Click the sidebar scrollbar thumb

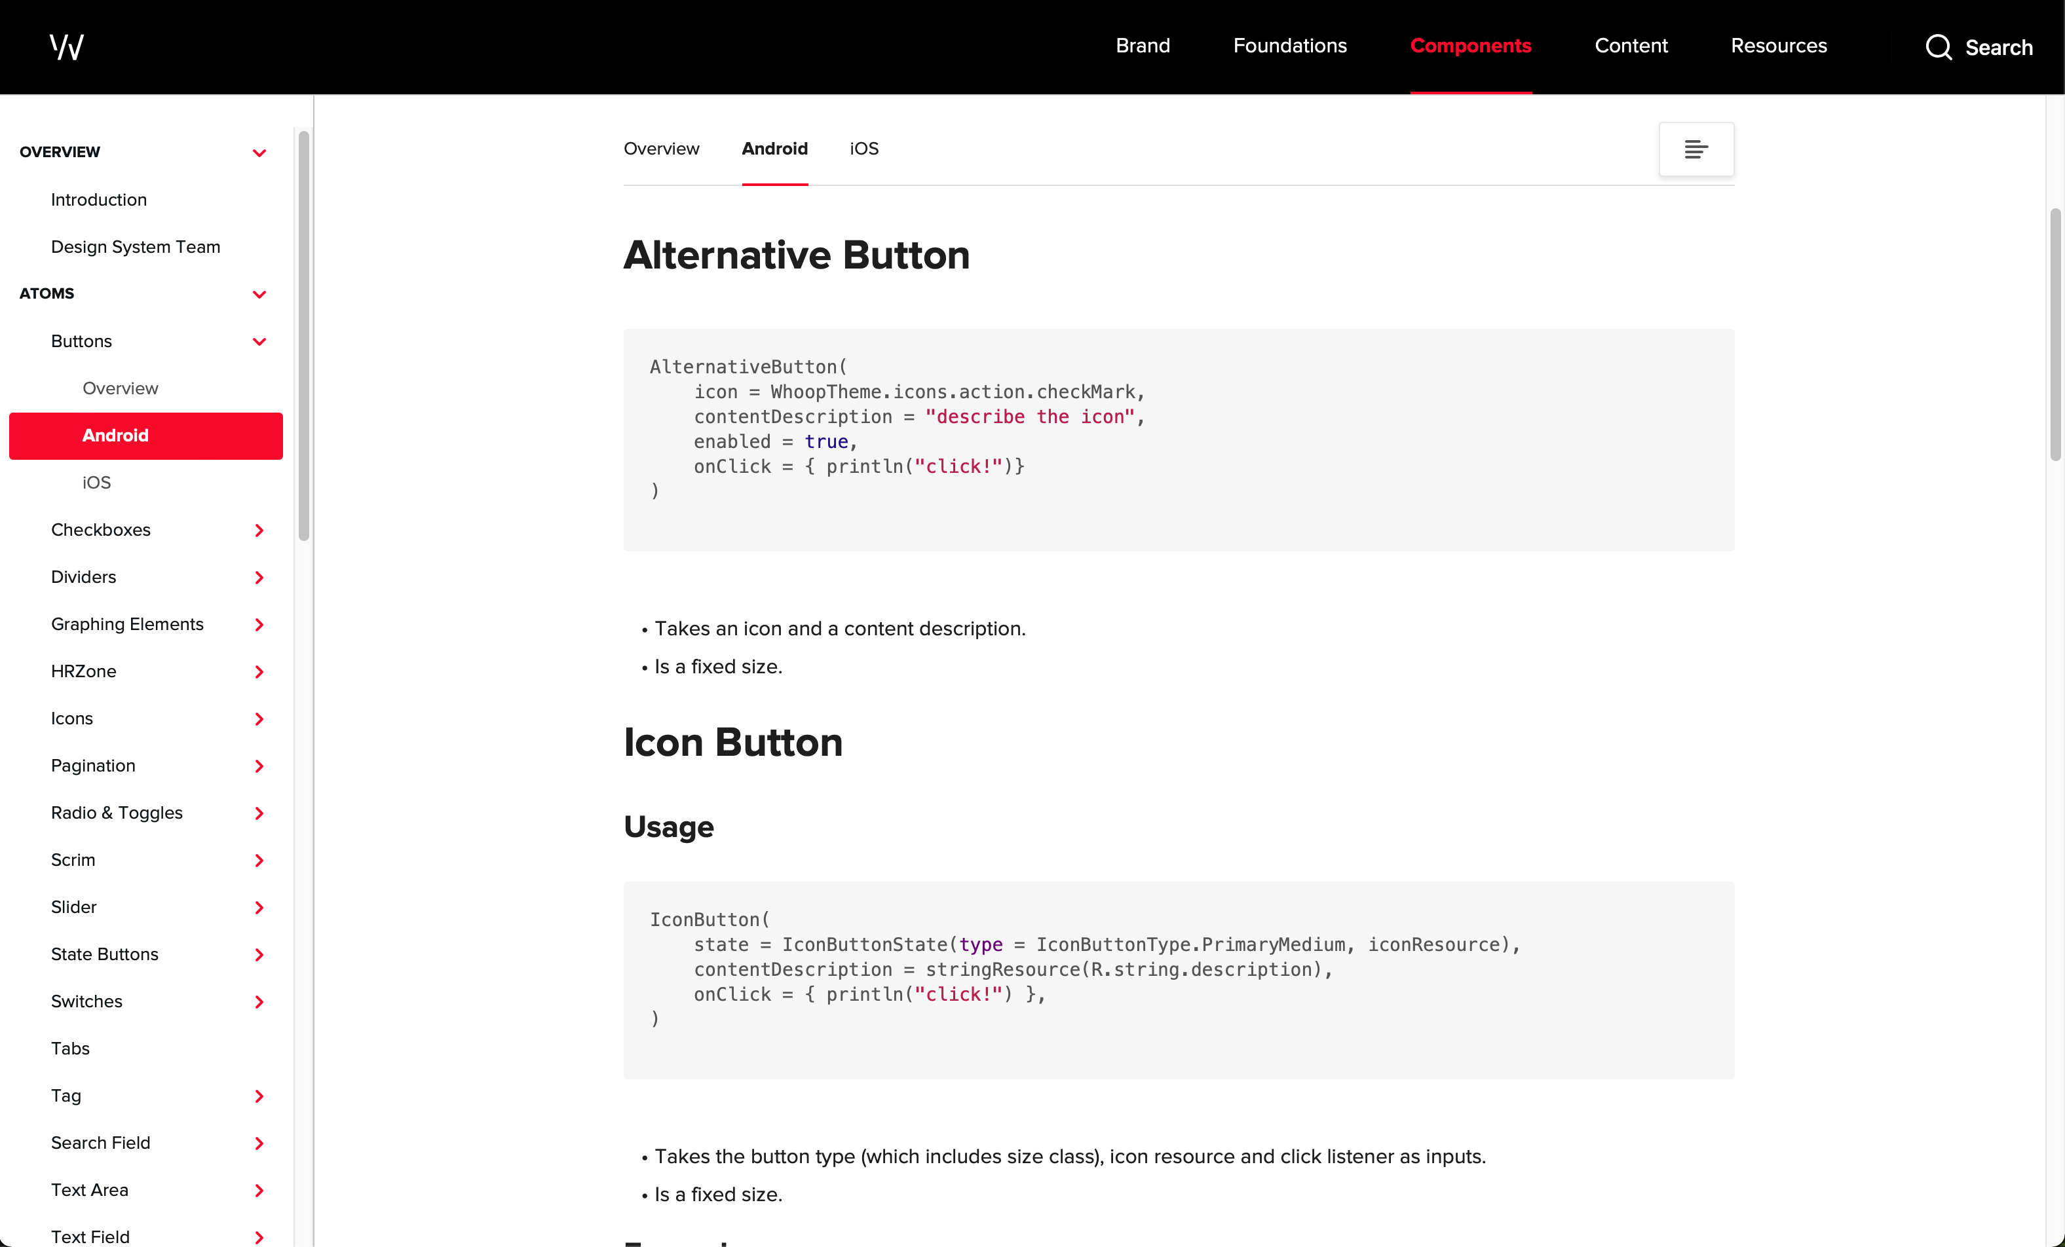coord(303,335)
